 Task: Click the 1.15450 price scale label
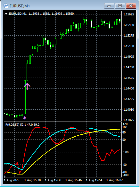(x=128, y=25)
